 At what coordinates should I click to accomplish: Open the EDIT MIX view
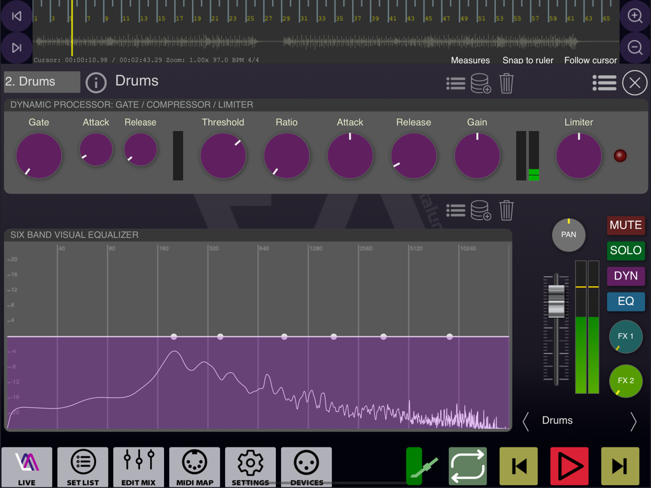[138, 466]
